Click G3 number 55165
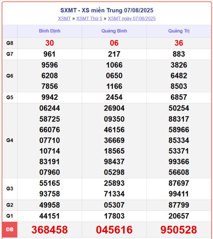 [x=50, y=183]
